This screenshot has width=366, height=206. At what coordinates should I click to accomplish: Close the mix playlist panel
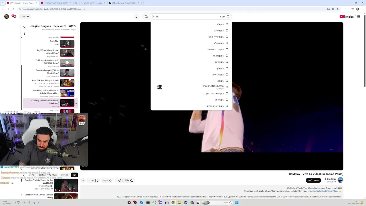(24, 27)
